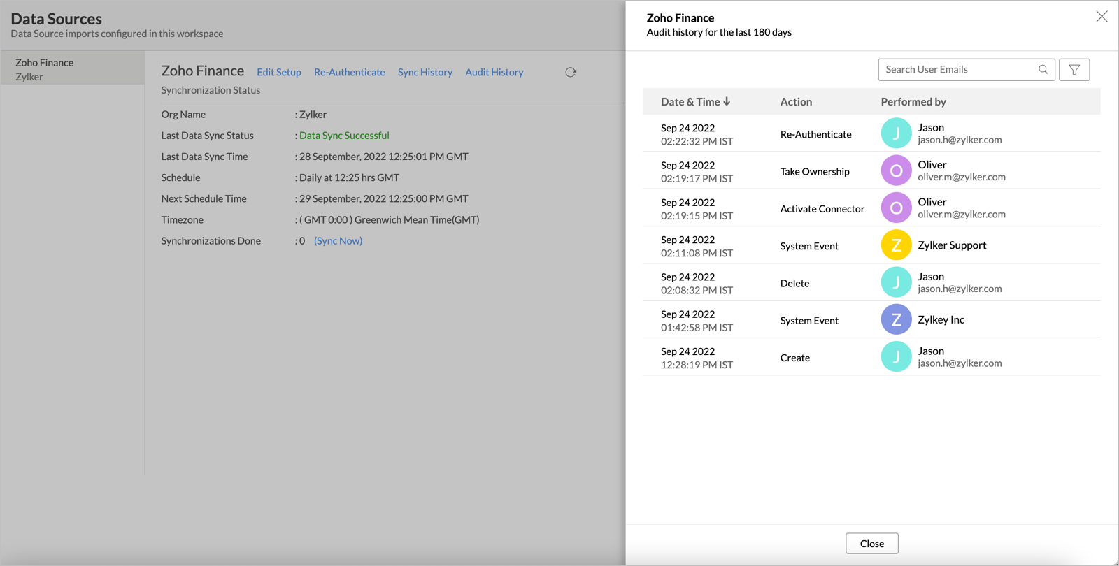
Task: Click the Sync Now link
Action: tap(338, 241)
